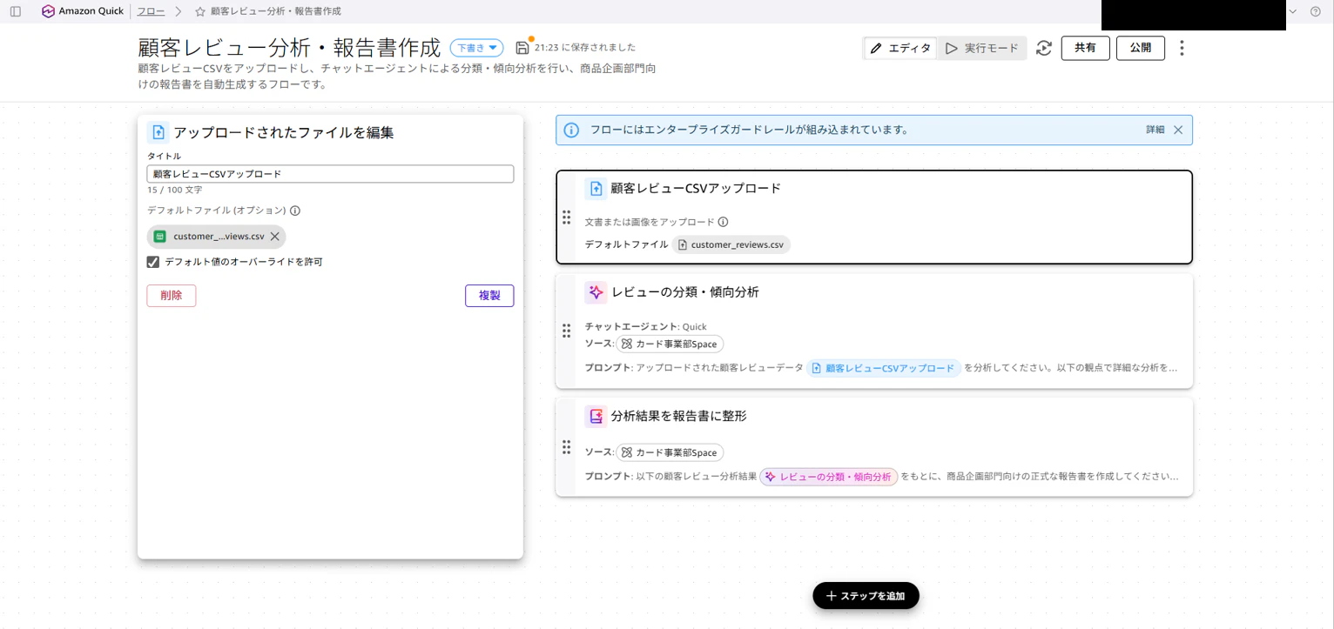Click the 顧客レビューCSVアップロード step card icon

[596, 188]
